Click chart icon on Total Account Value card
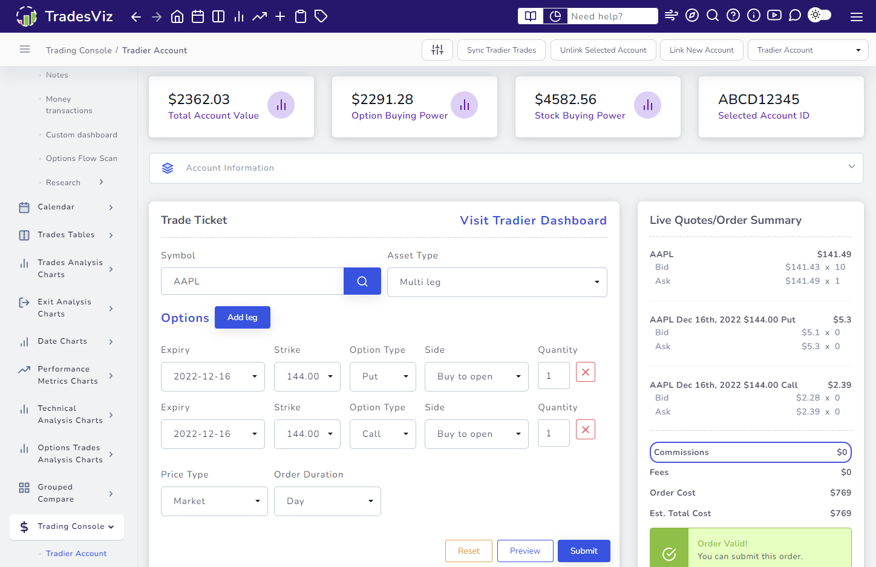Screen dimensions: 876x567 tap(281, 105)
